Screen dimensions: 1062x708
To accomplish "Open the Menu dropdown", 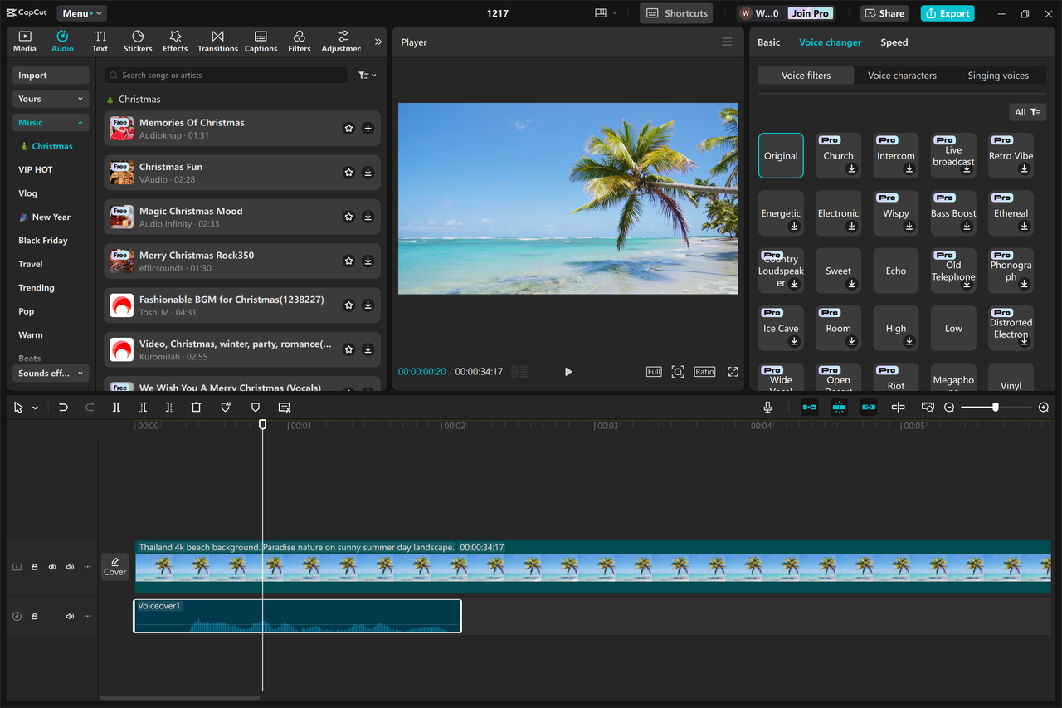I will pyautogui.click(x=81, y=13).
